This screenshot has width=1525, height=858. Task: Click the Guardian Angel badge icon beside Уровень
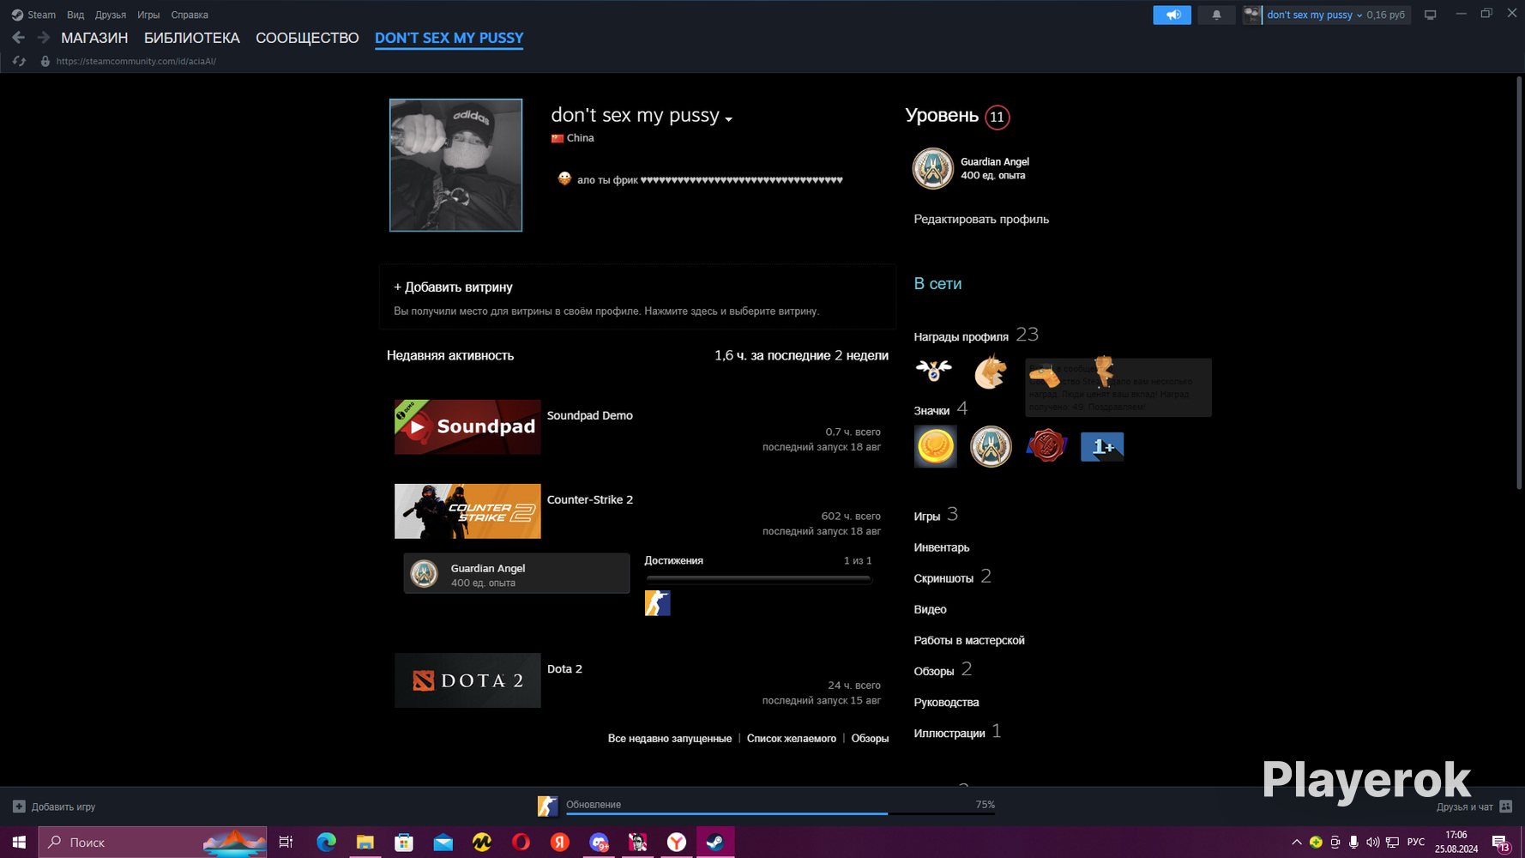[932, 168]
